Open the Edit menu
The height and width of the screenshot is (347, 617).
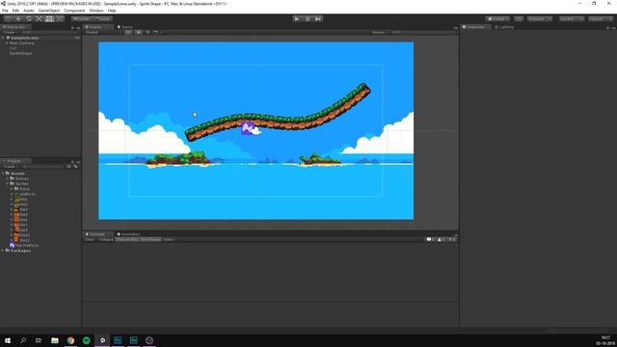pos(15,11)
